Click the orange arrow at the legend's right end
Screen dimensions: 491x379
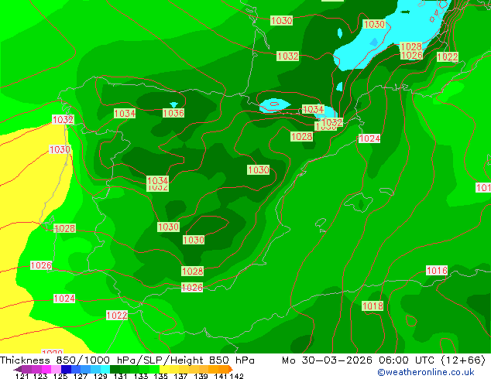pos(231,369)
